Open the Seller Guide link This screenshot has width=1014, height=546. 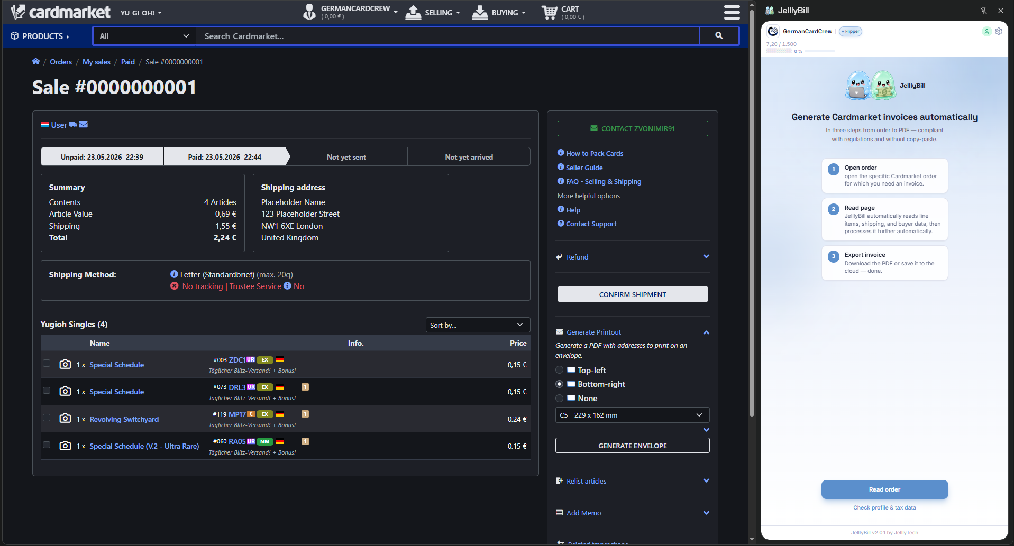coord(584,168)
